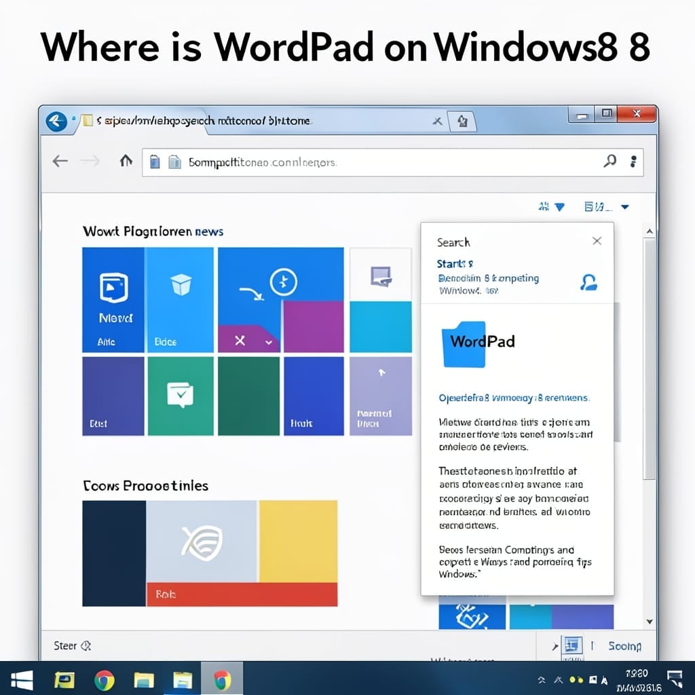Click the small arrow left of status bar icon
The width and height of the screenshot is (695, 695).
tap(555, 647)
